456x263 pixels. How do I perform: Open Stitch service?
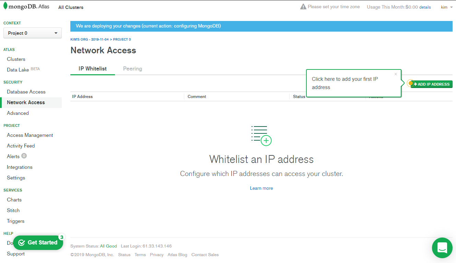pyautogui.click(x=13, y=210)
